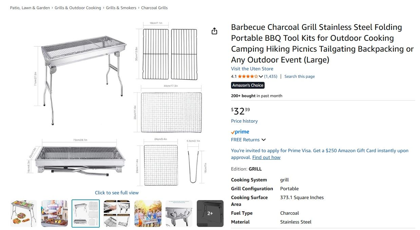The width and height of the screenshot is (420, 230).
Task: Click Search this page link
Action: pyautogui.click(x=300, y=76)
